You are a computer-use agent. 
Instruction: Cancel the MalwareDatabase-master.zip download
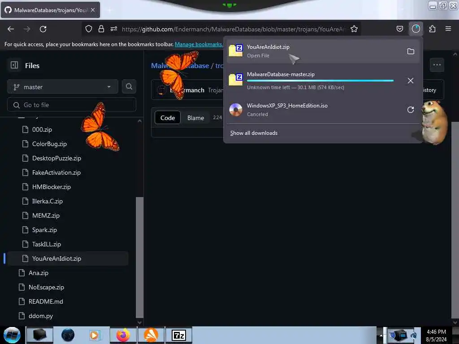[411, 81]
